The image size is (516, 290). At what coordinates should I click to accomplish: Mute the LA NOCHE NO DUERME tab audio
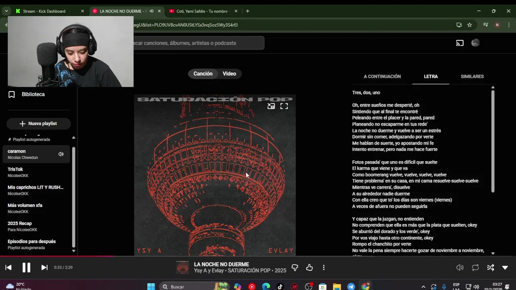[152, 11]
